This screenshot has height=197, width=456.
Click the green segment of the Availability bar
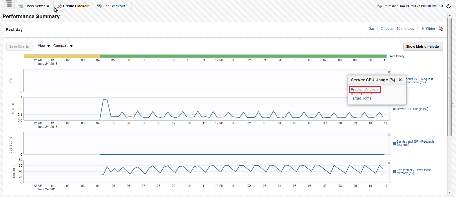click(243, 56)
